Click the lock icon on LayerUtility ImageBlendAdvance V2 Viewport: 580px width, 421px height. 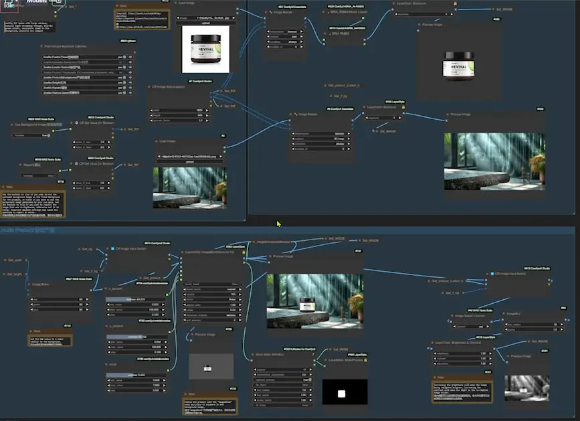244,252
